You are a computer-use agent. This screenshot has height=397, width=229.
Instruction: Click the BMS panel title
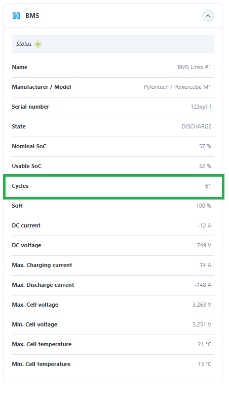(32, 16)
